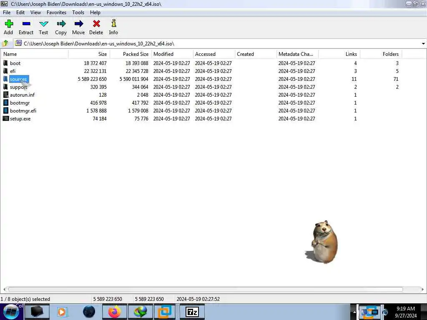Sort by the Size column header
The height and width of the screenshot is (320, 427).
tap(89, 54)
